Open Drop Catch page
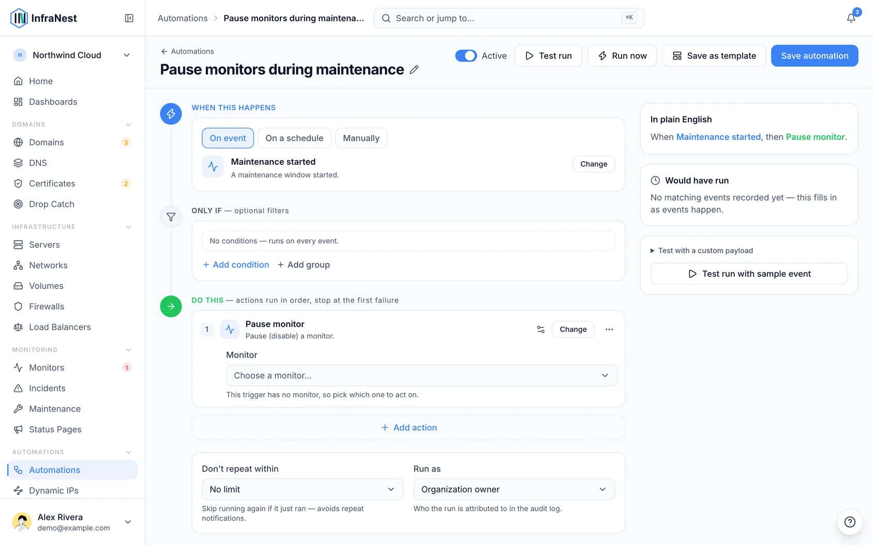873x545 pixels. coord(72,204)
